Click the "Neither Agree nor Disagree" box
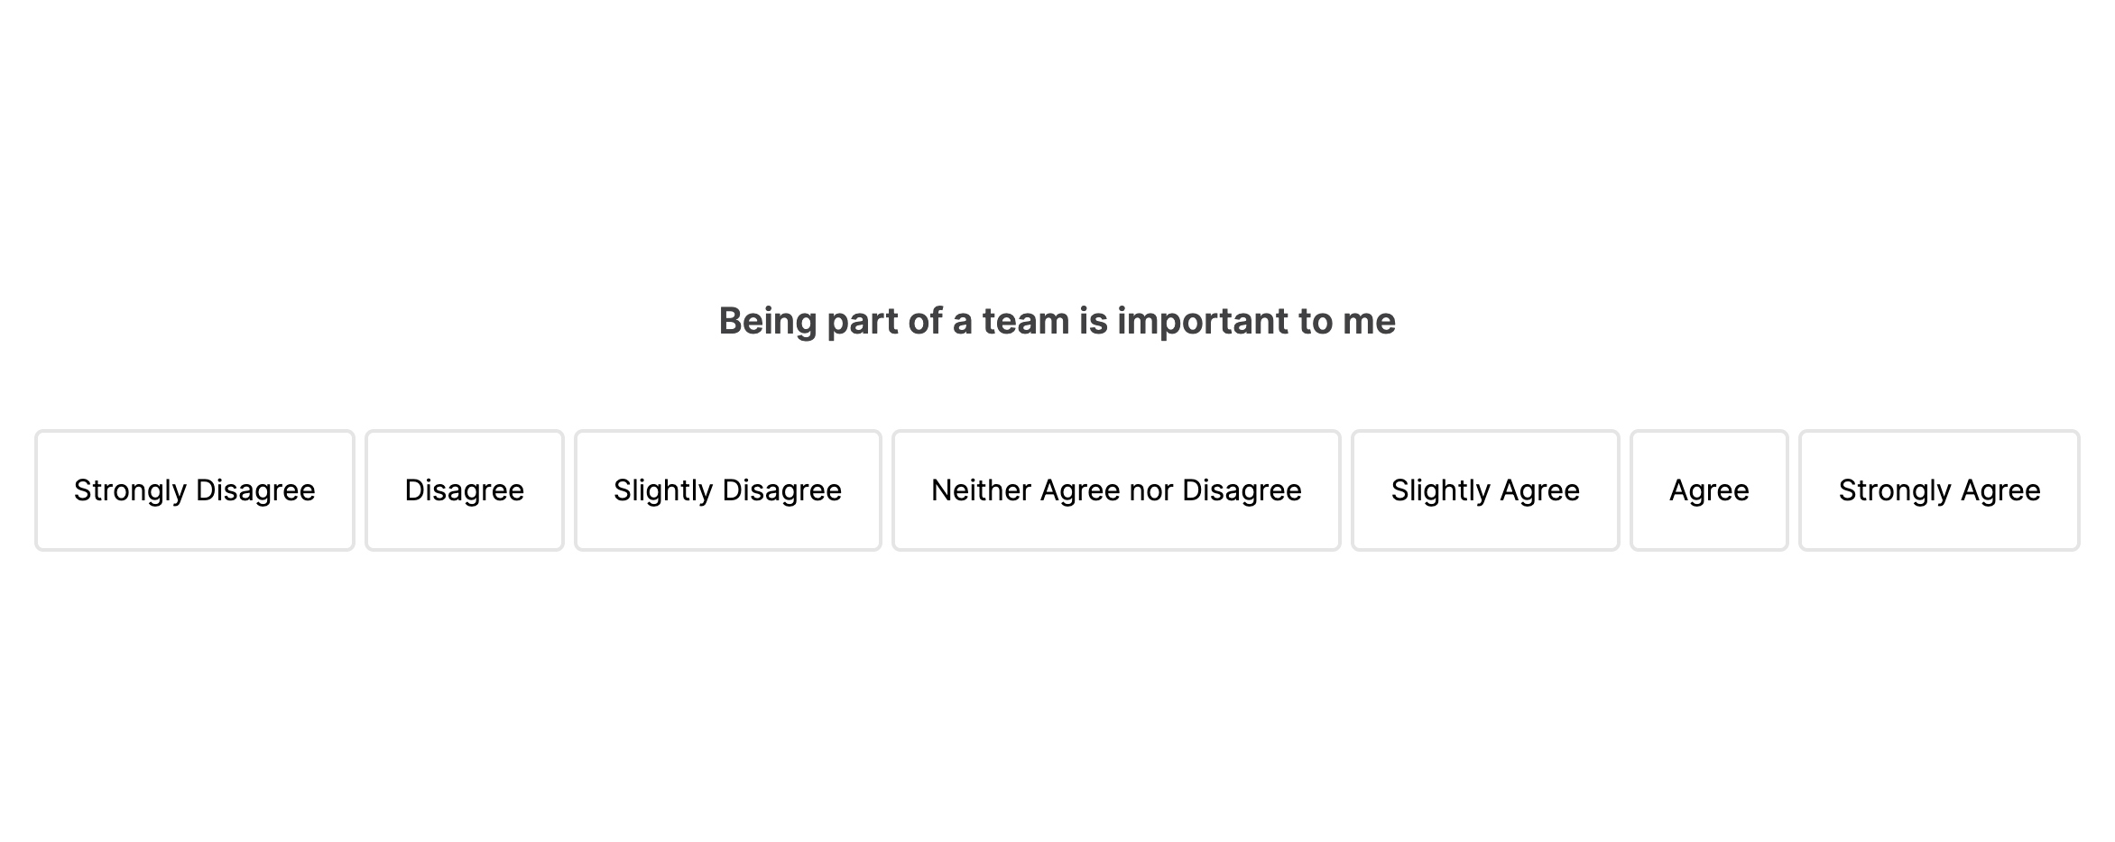Viewport: 2115px width, 842px height. coord(1116,490)
